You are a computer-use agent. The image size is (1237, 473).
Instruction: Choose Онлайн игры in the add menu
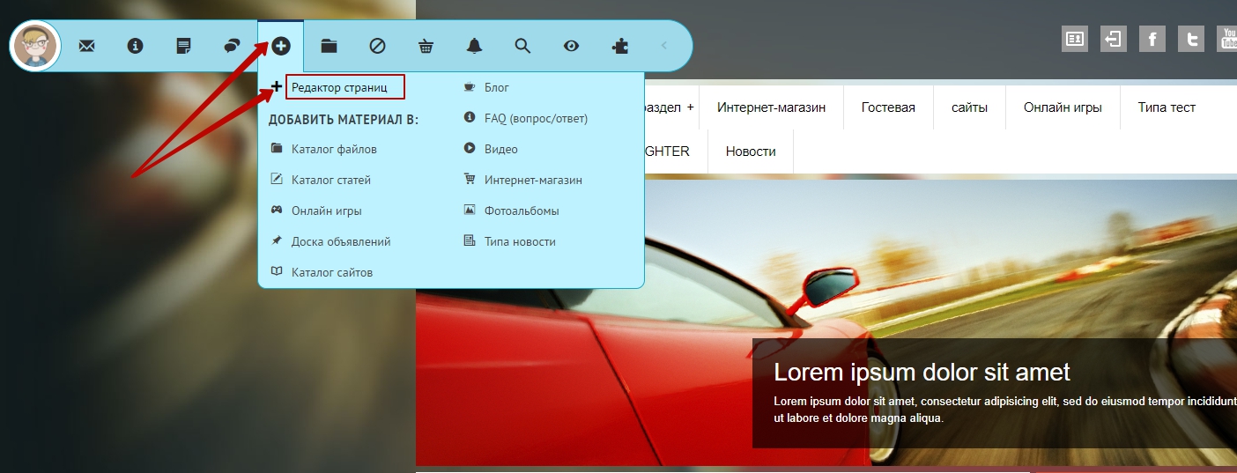(326, 211)
